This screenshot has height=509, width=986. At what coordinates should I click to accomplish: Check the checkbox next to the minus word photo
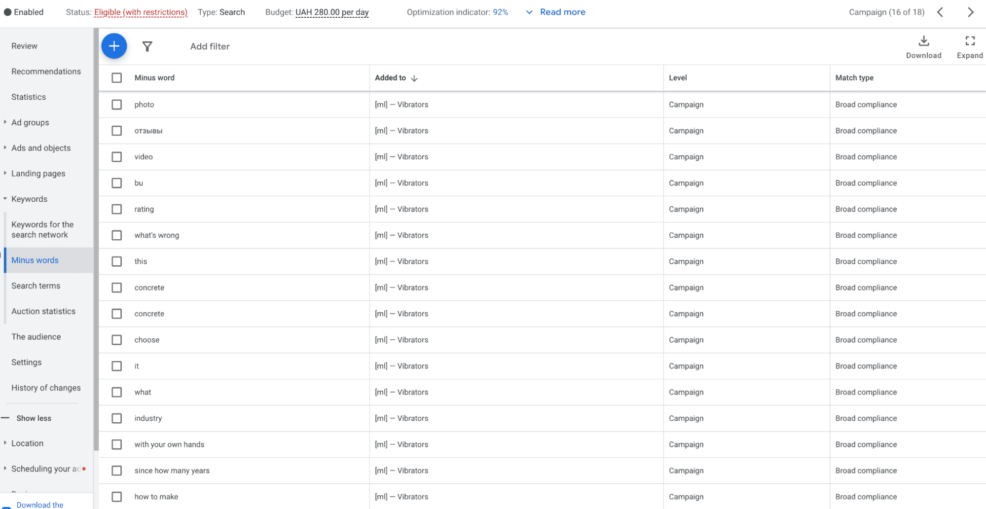116,105
